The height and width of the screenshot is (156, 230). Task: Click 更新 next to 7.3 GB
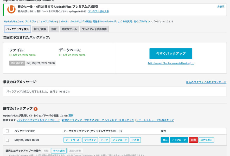click(71, 115)
